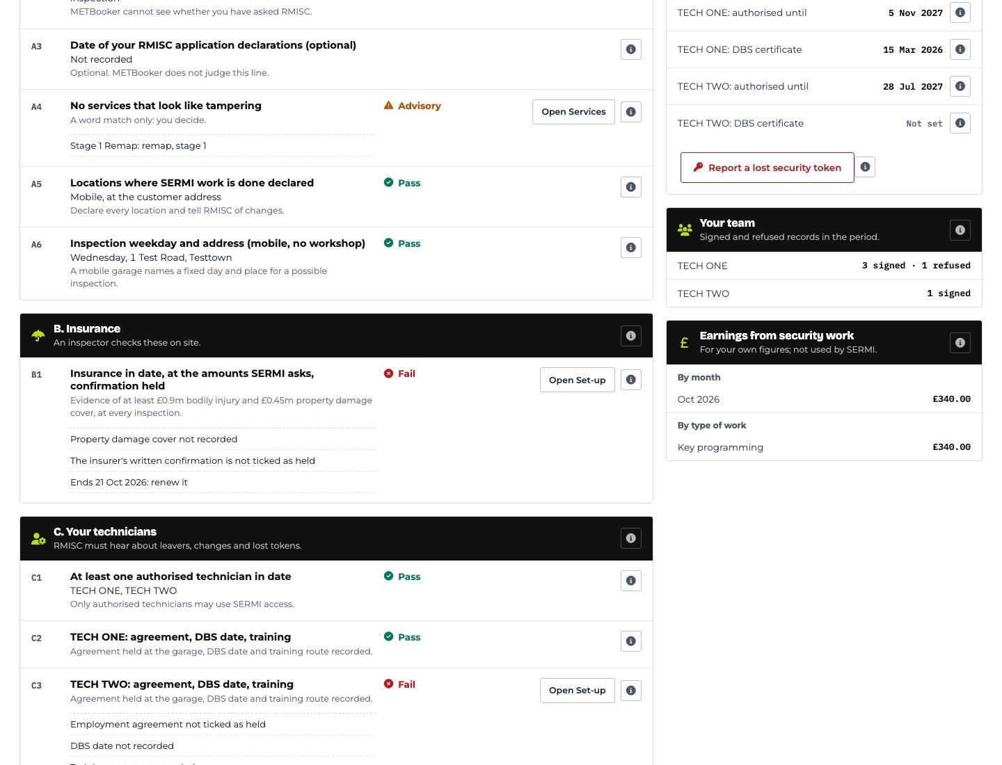The height and width of the screenshot is (765, 1002).
Task: Click 'Stage 1 Remap: remap, stage 1' line
Action: point(138,145)
